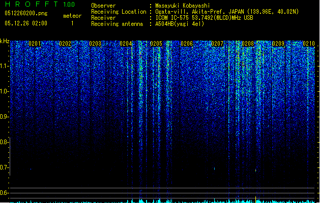Click the 0.7 kHz axis label
Image resolution: width=320 pixels, height=203 pixels.
pyautogui.click(x=4, y=167)
